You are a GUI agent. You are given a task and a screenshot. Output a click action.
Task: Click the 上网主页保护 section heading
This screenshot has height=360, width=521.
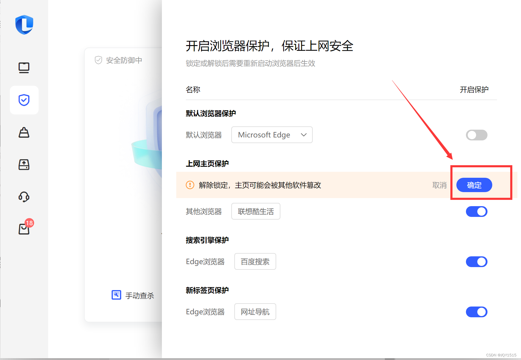coord(207,164)
